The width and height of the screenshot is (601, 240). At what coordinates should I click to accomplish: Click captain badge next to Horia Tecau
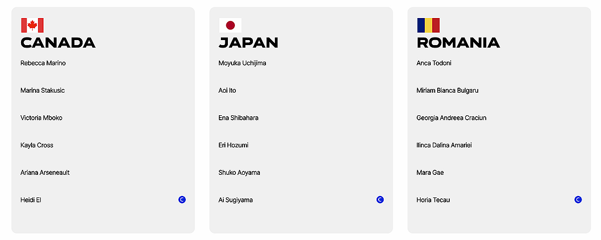[x=578, y=200]
